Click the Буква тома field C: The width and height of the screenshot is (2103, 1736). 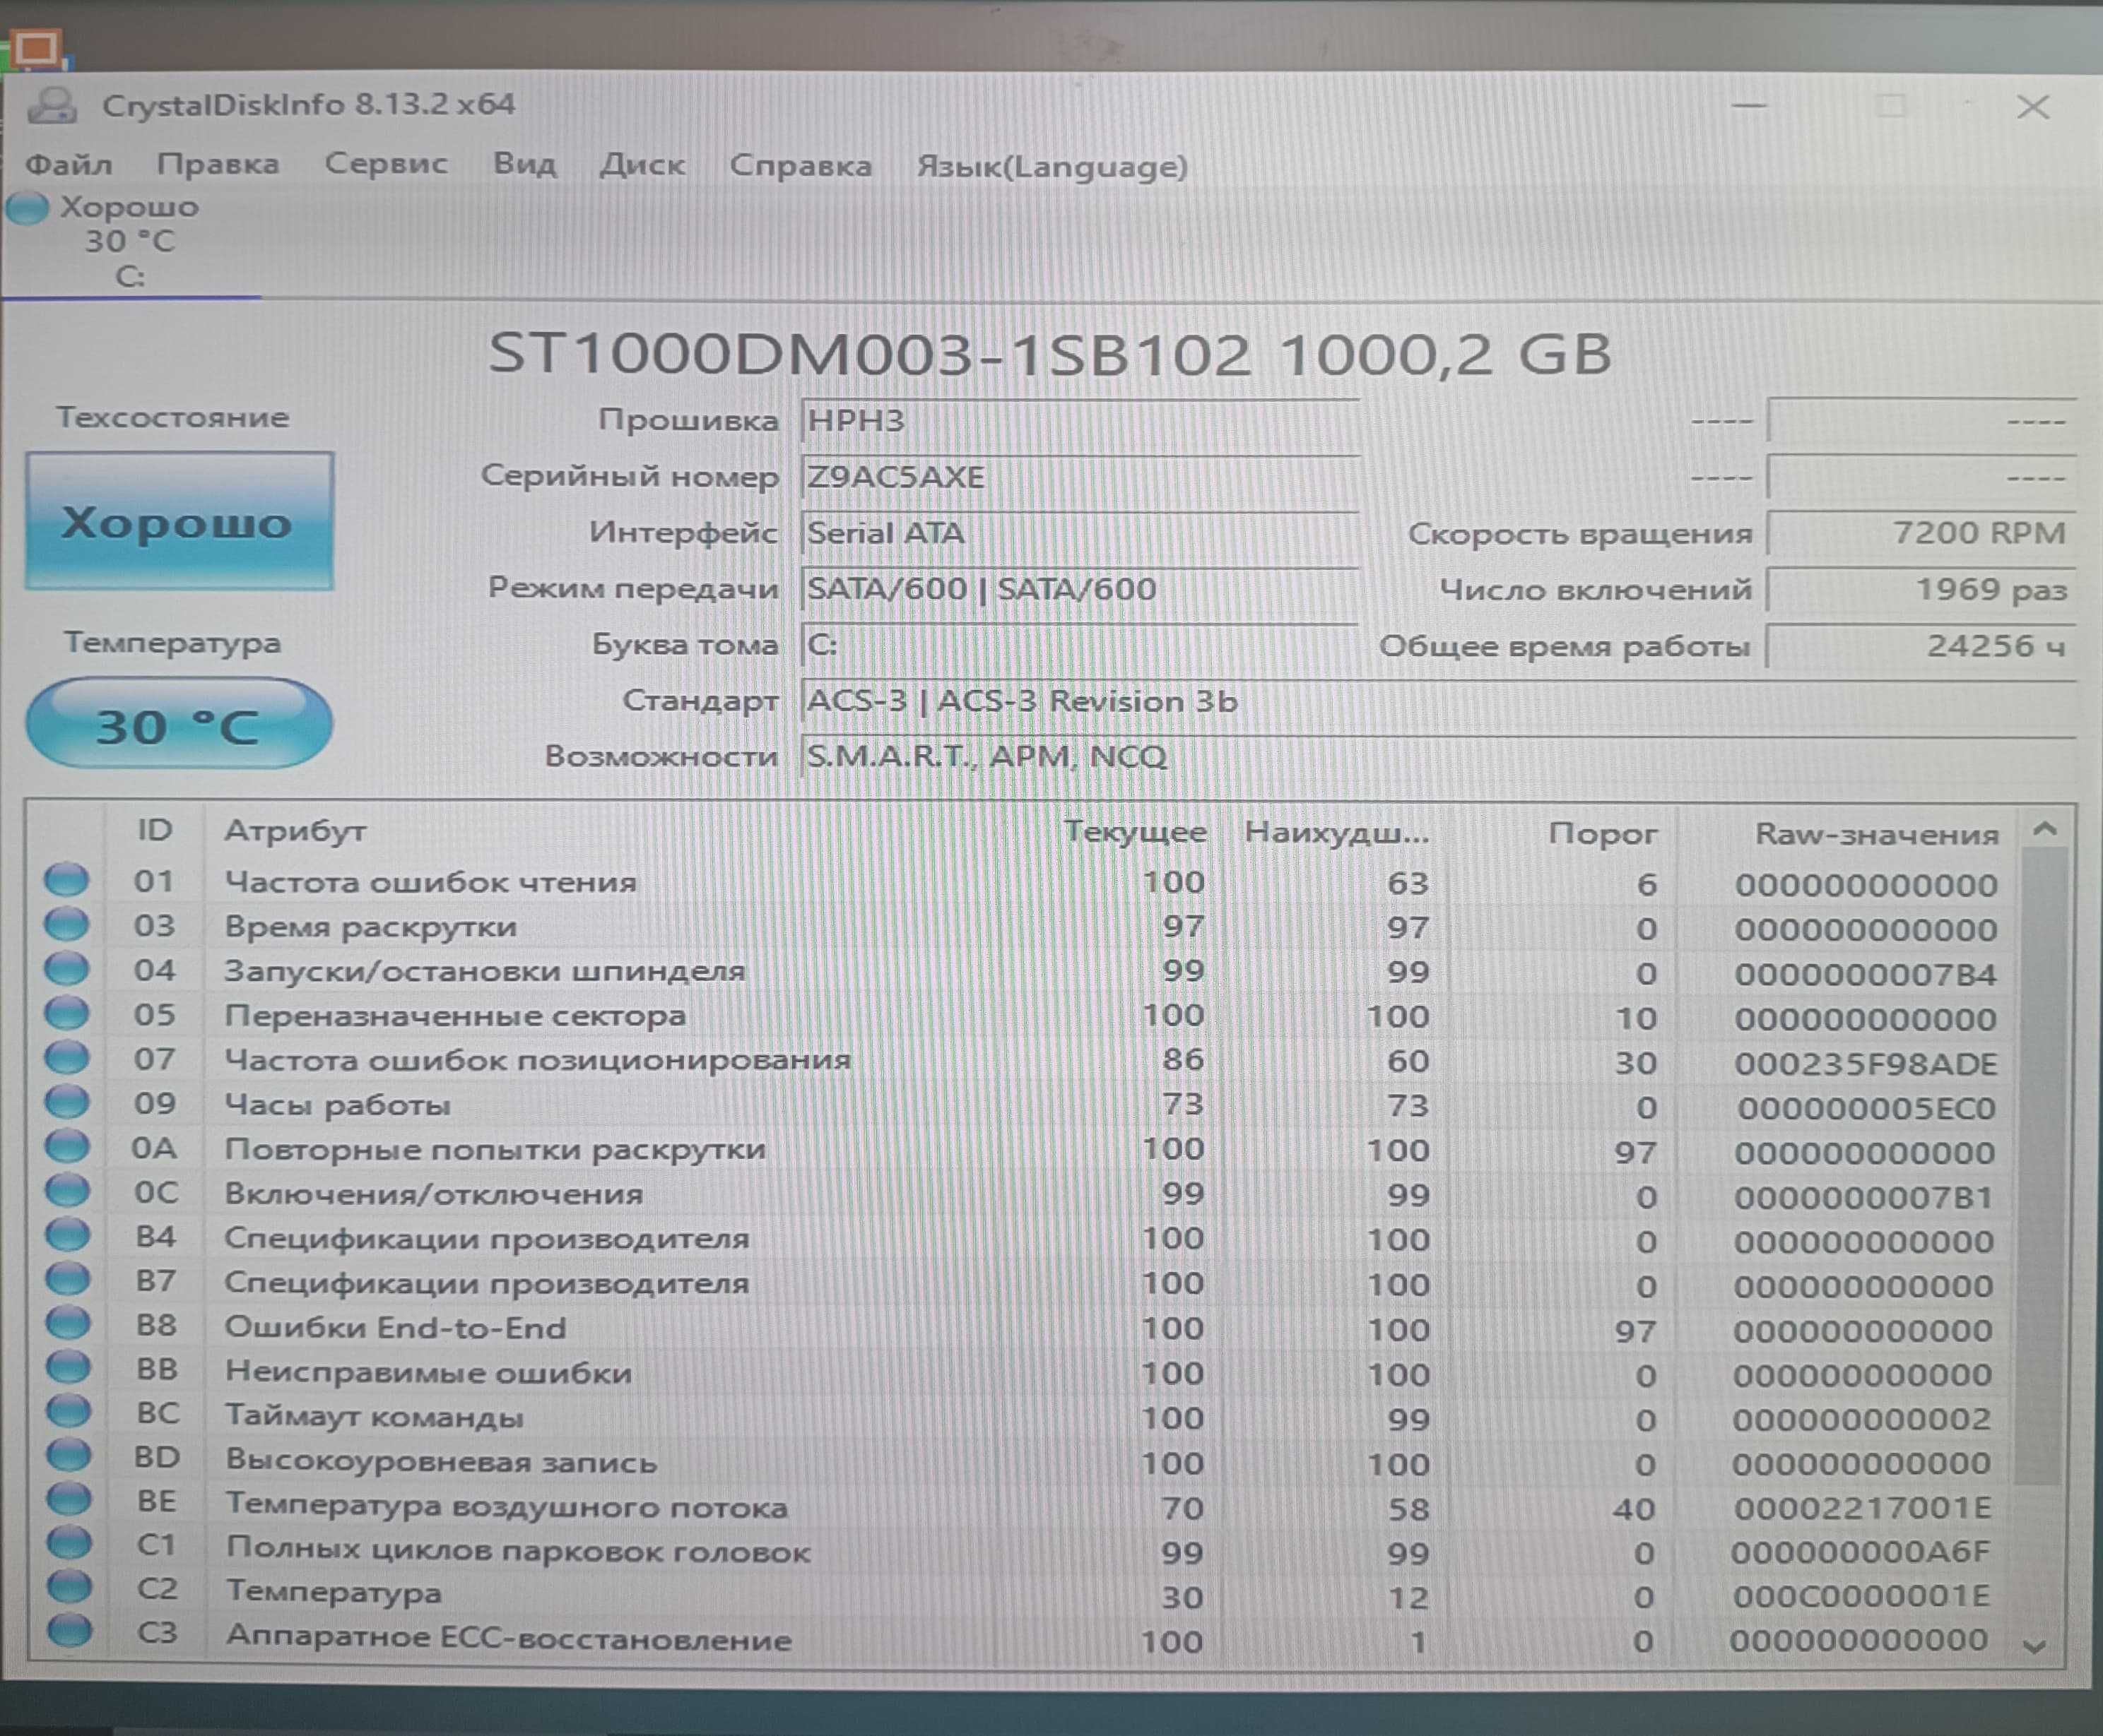coord(1080,645)
